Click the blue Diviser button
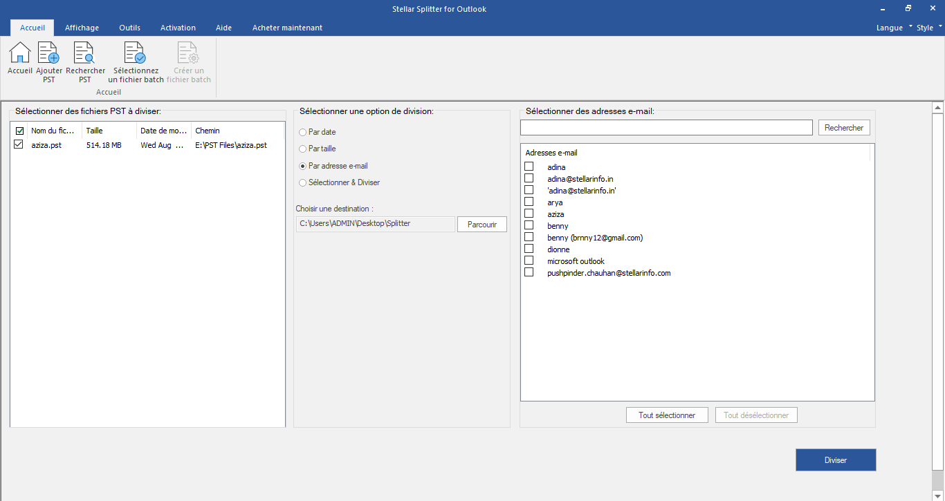 point(836,460)
